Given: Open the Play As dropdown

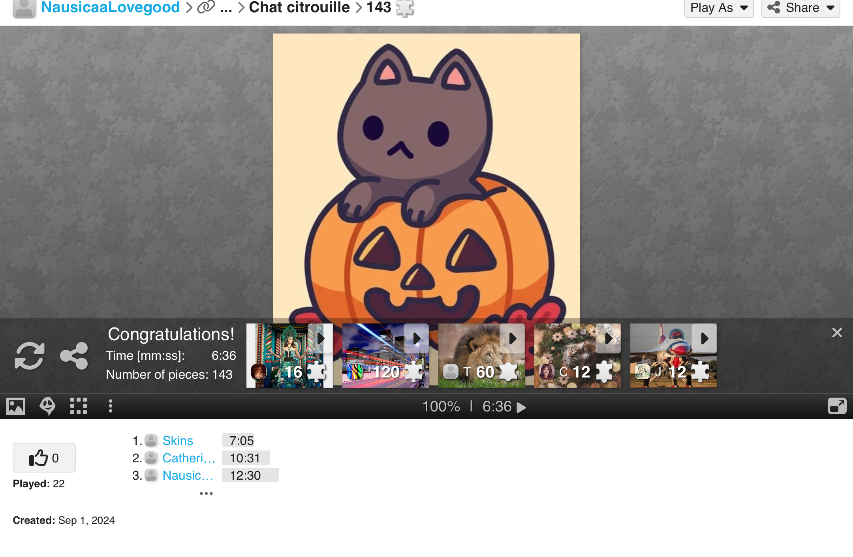Looking at the screenshot, I should point(719,8).
